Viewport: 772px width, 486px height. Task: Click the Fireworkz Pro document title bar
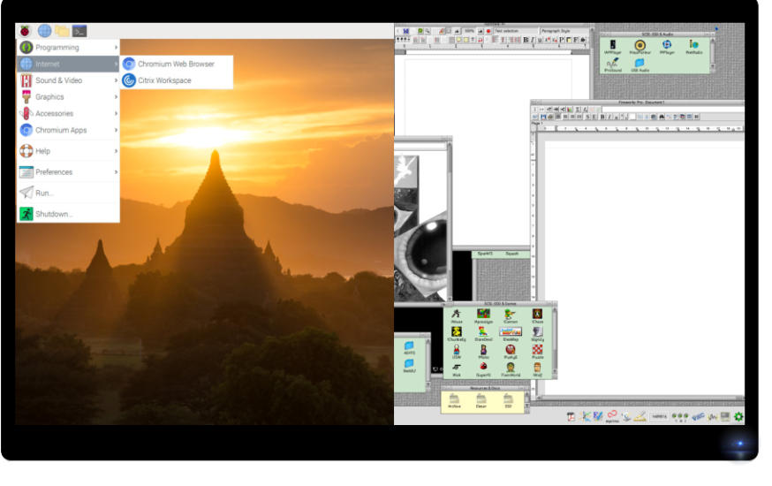click(x=641, y=103)
